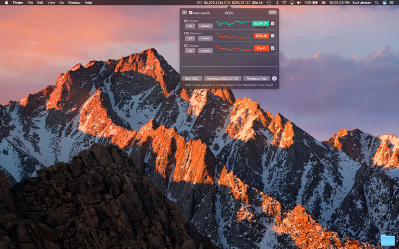The width and height of the screenshot is (399, 249).
Task: Click the Bluetooth status icon
Action: 277,2
